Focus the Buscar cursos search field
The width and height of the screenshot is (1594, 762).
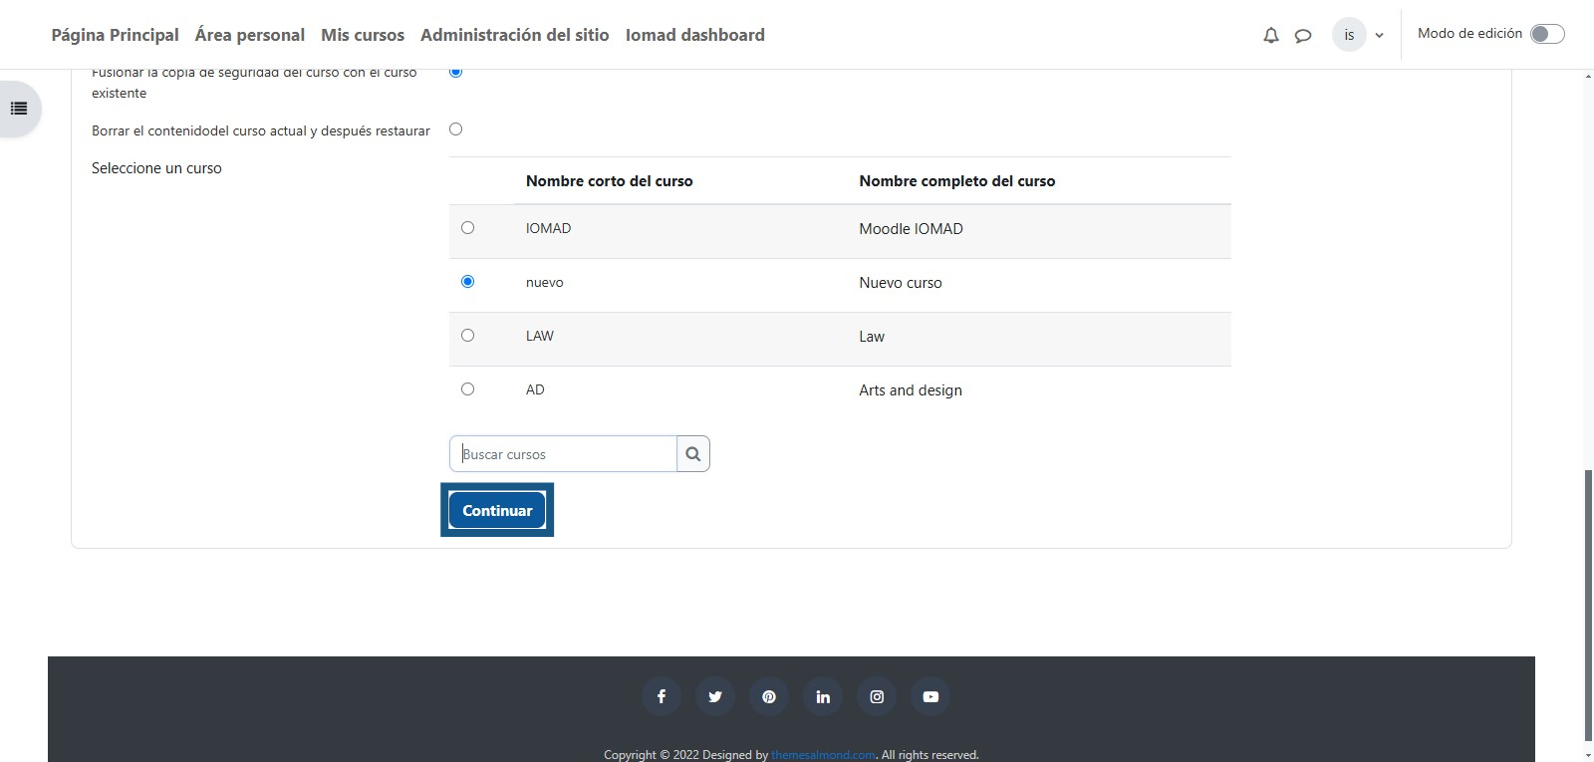[x=563, y=454]
